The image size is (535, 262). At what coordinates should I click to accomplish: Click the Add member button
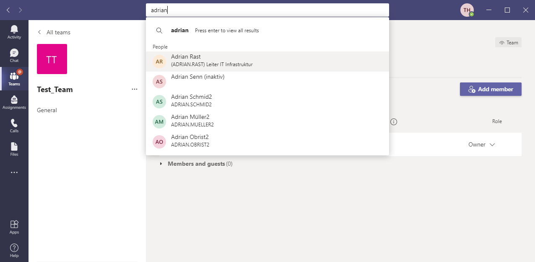(491, 89)
